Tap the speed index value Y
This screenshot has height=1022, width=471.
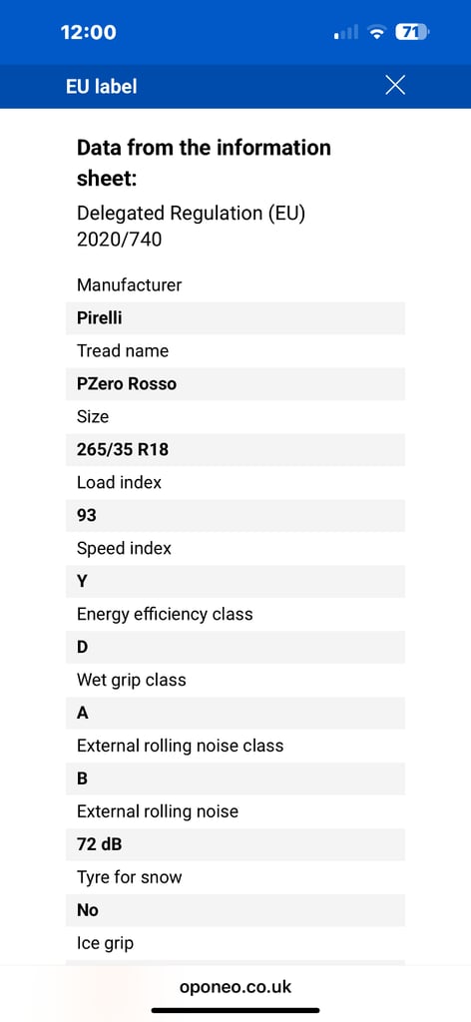[235, 582]
